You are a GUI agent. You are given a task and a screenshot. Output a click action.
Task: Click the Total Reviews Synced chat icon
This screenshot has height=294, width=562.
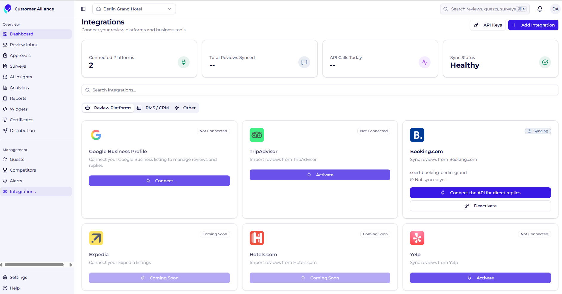[x=304, y=62]
